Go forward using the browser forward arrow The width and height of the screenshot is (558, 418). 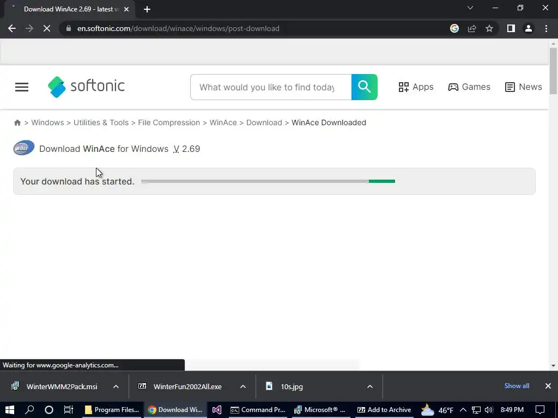click(29, 28)
